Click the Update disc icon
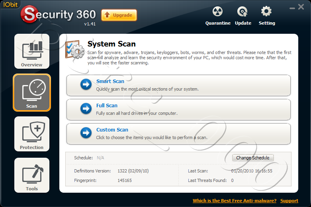The image size is (311, 207). (x=243, y=11)
